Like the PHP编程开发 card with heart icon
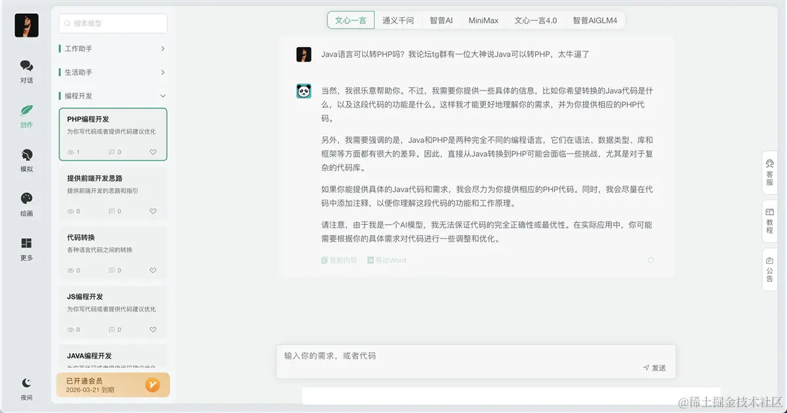The image size is (787, 413). 153,152
